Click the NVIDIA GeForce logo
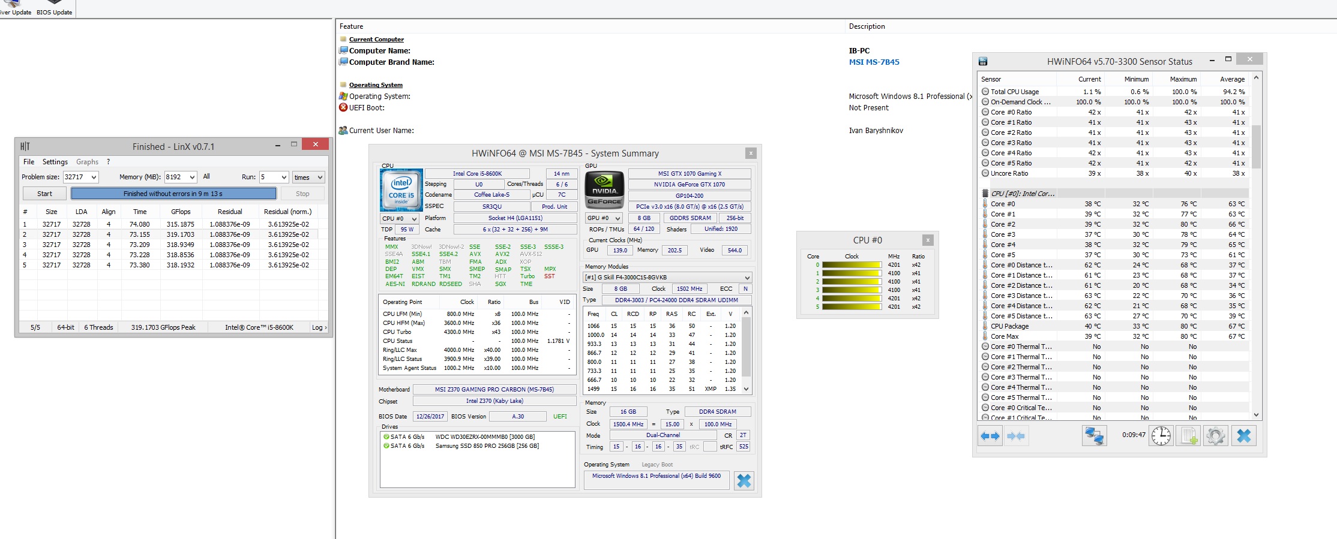1337x539 pixels. pyautogui.click(x=604, y=189)
